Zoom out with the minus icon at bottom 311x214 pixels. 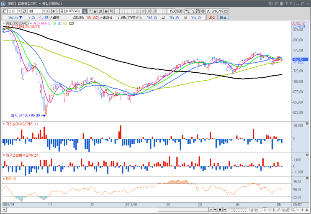(x=297, y=210)
